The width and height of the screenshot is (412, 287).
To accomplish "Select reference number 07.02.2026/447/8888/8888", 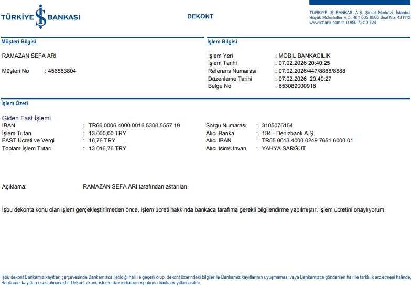I will coord(312,71).
